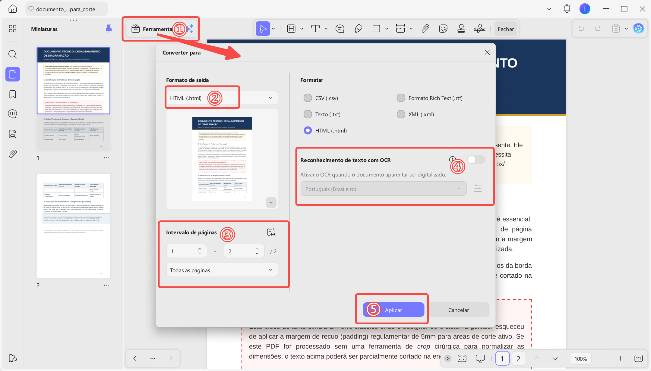The height and width of the screenshot is (371, 651).
Task: Switch to the documento_...para_corte tab
Action: tap(66, 9)
